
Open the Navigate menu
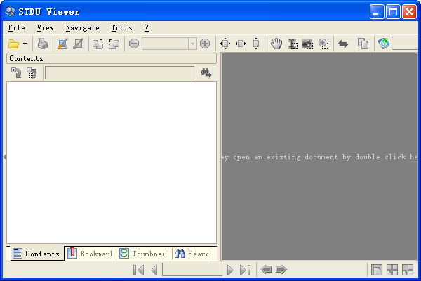coord(82,27)
